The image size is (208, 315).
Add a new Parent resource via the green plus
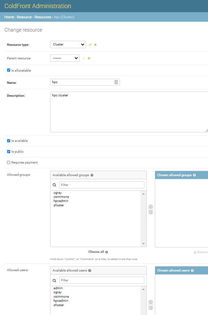[89, 58]
